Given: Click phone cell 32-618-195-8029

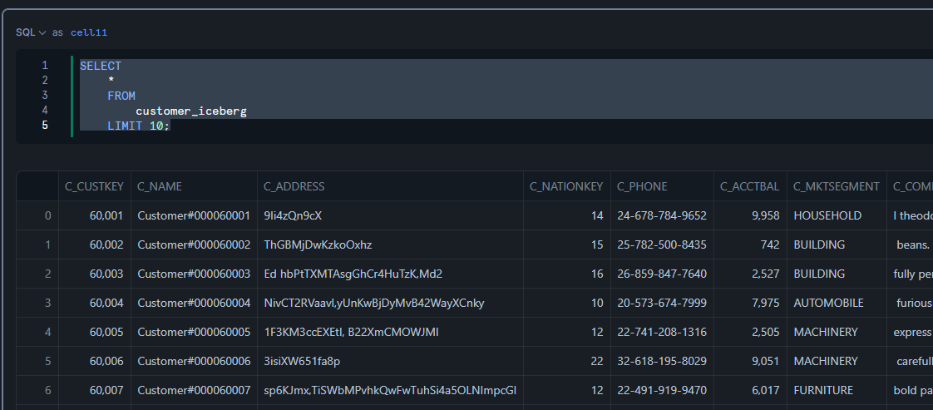Looking at the screenshot, I should pos(662,361).
